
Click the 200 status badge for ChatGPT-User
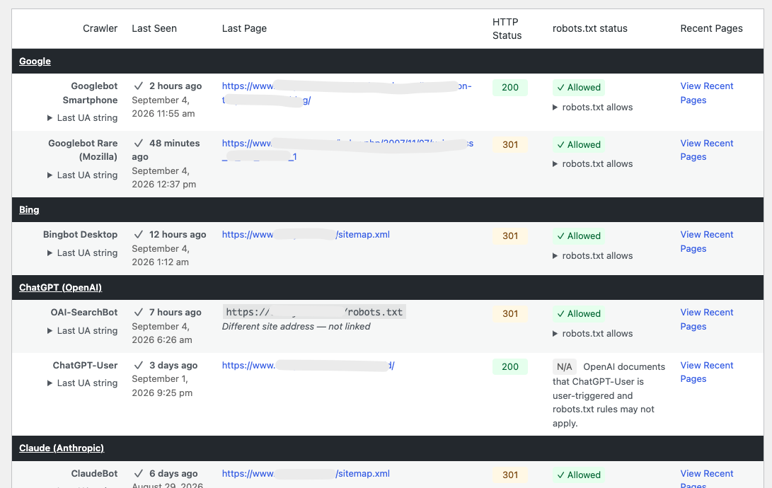(510, 366)
